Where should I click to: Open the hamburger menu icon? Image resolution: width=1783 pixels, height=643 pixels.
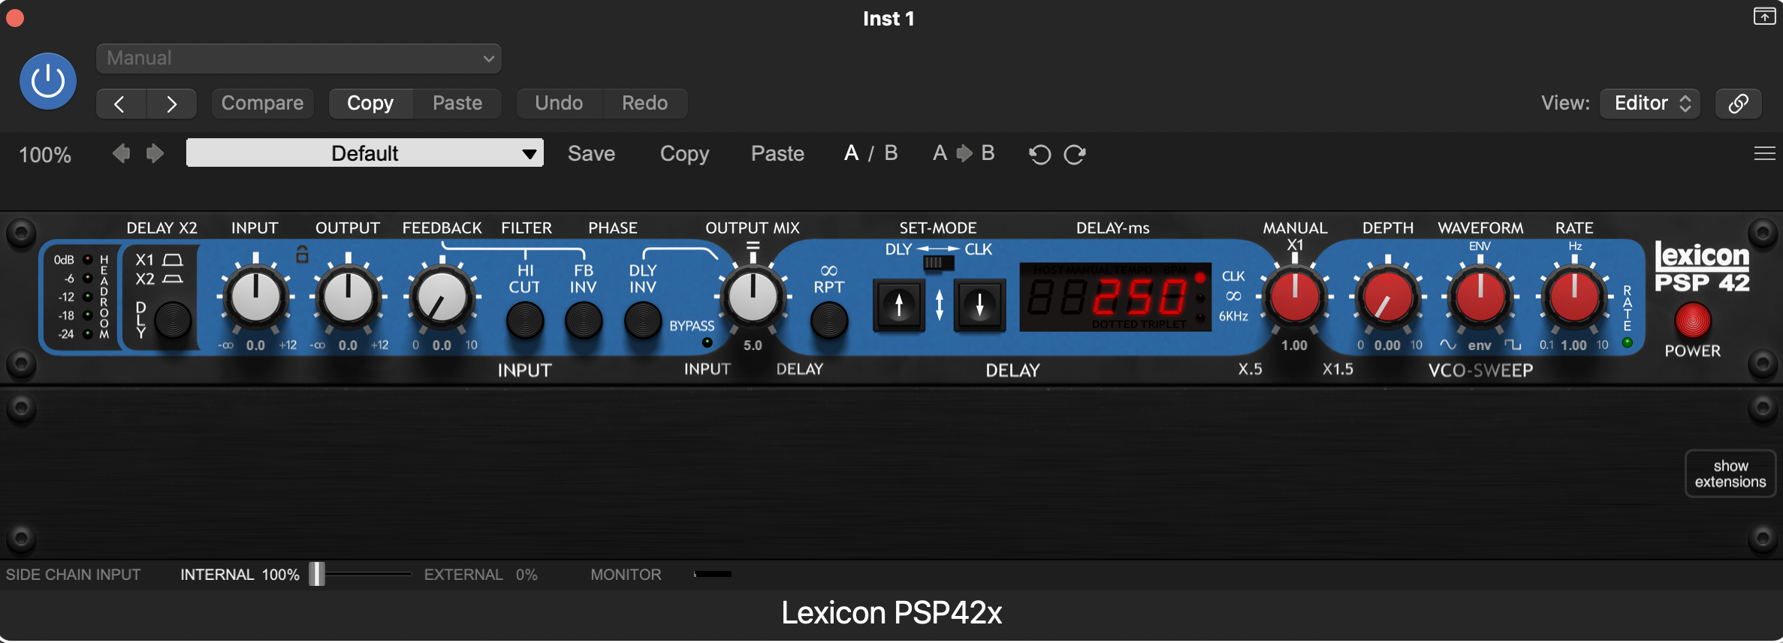point(1764,153)
